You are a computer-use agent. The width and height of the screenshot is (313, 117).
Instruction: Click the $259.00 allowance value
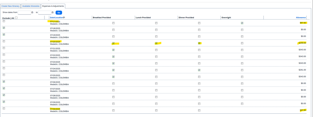tap(302, 43)
